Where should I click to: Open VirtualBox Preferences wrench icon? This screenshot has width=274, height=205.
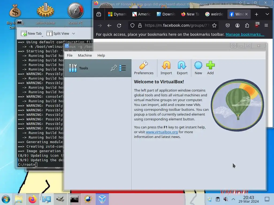coord(144,66)
